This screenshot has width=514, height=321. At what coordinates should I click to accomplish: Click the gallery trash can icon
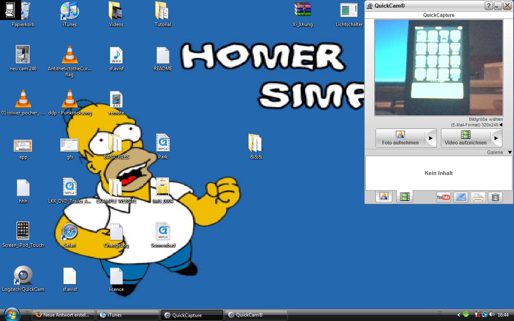point(496,197)
